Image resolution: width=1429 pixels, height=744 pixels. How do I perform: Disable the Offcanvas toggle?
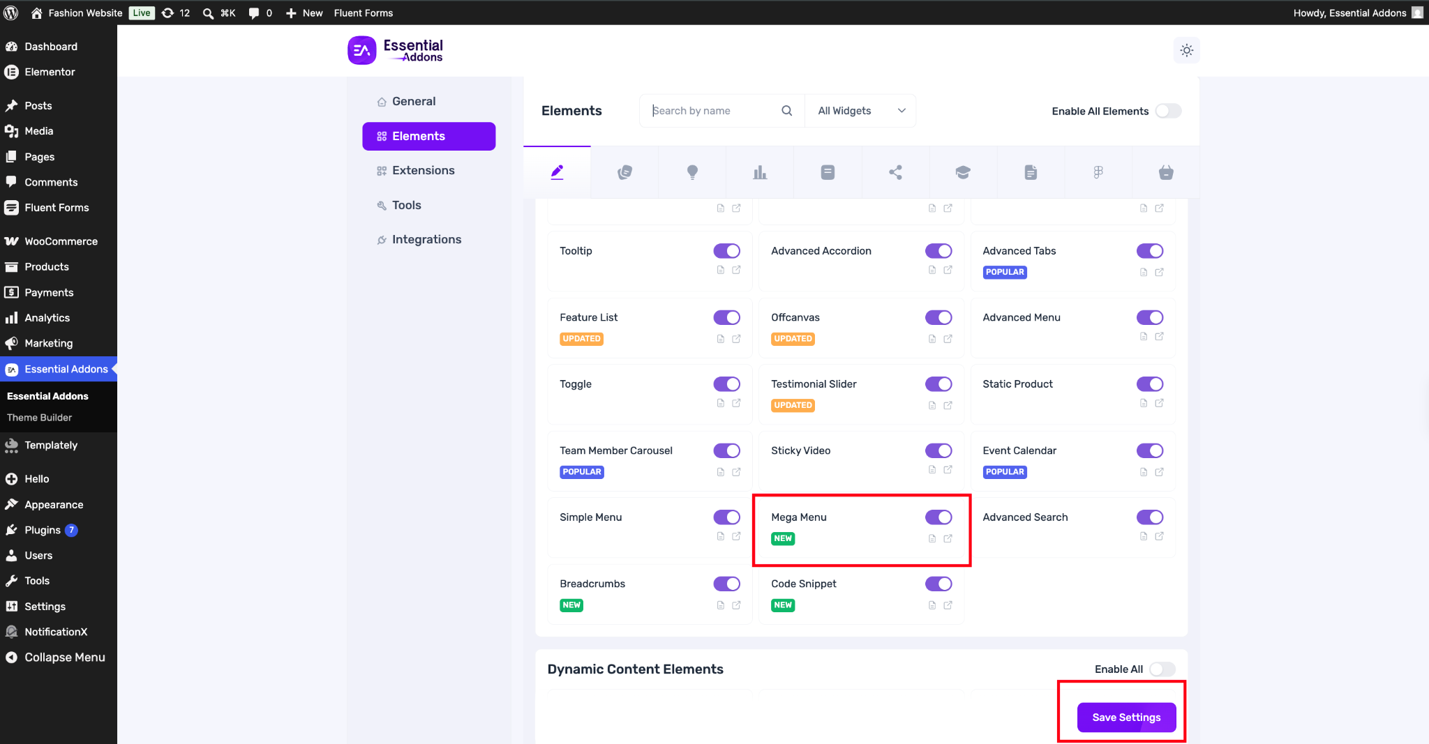coord(938,317)
